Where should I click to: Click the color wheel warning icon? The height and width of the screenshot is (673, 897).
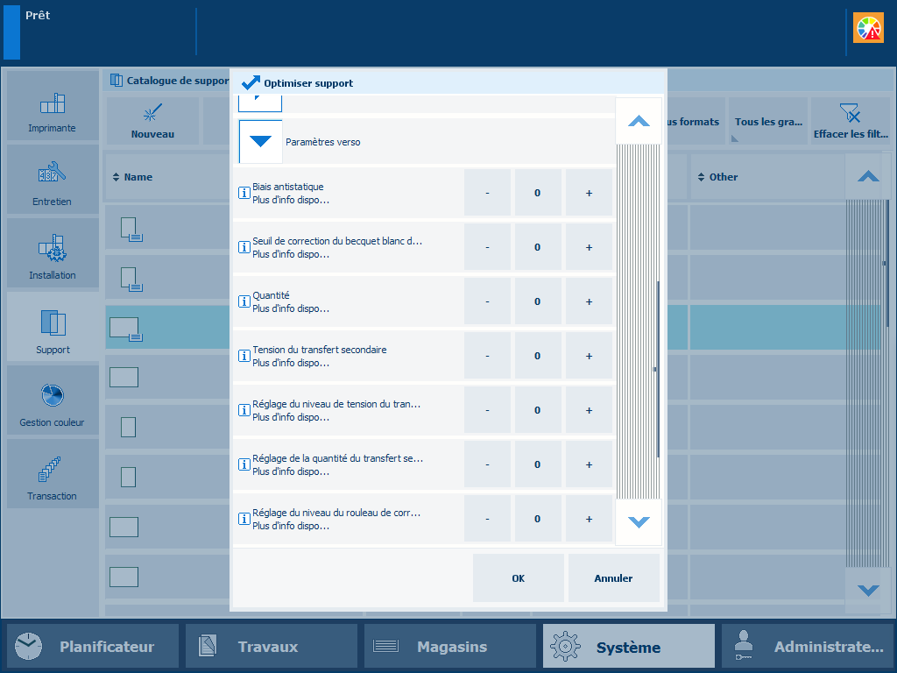pos(868,28)
